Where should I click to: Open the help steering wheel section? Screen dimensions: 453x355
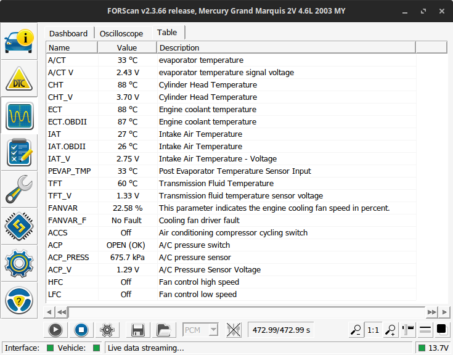click(x=19, y=300)
